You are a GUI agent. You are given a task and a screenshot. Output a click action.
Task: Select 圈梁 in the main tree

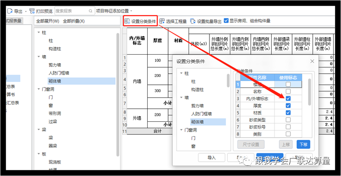[53, 146]
